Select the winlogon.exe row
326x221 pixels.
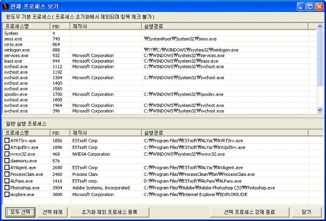[159, 50]
